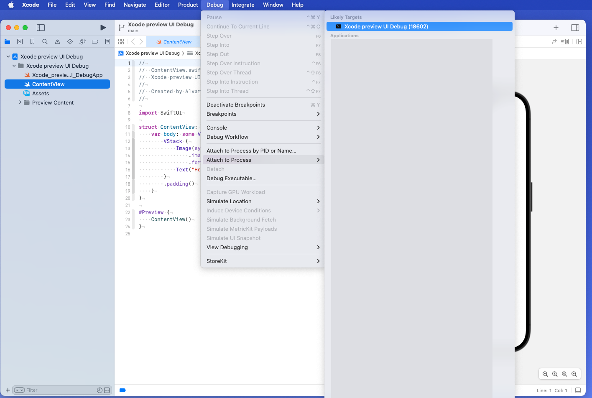Toggle the inspector panel on the right

575,28
